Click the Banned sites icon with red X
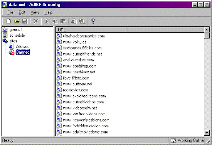The width and height of the screenshot is (212, 145). (12, 52)
